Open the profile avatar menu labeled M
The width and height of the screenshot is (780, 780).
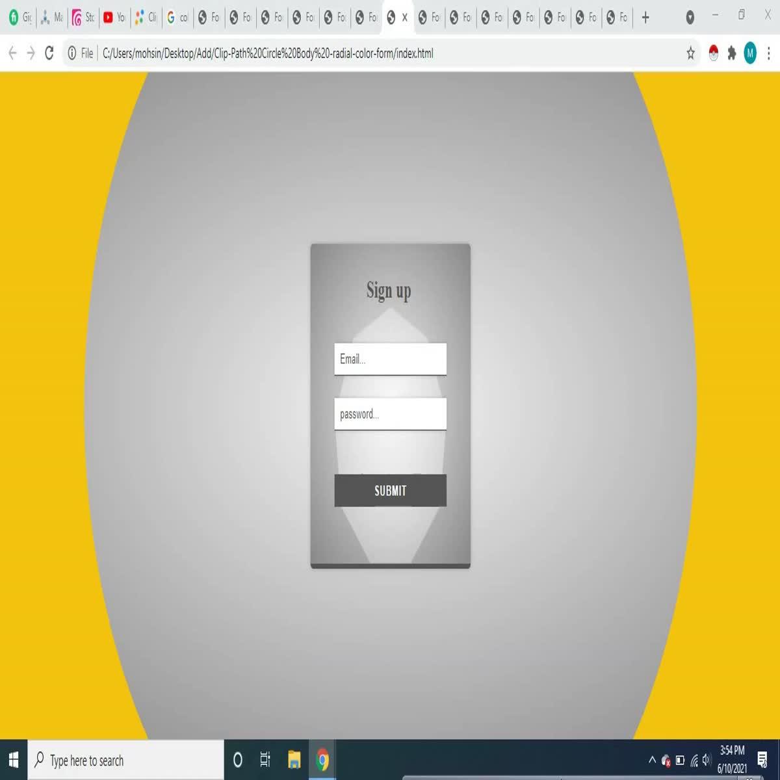750,53
